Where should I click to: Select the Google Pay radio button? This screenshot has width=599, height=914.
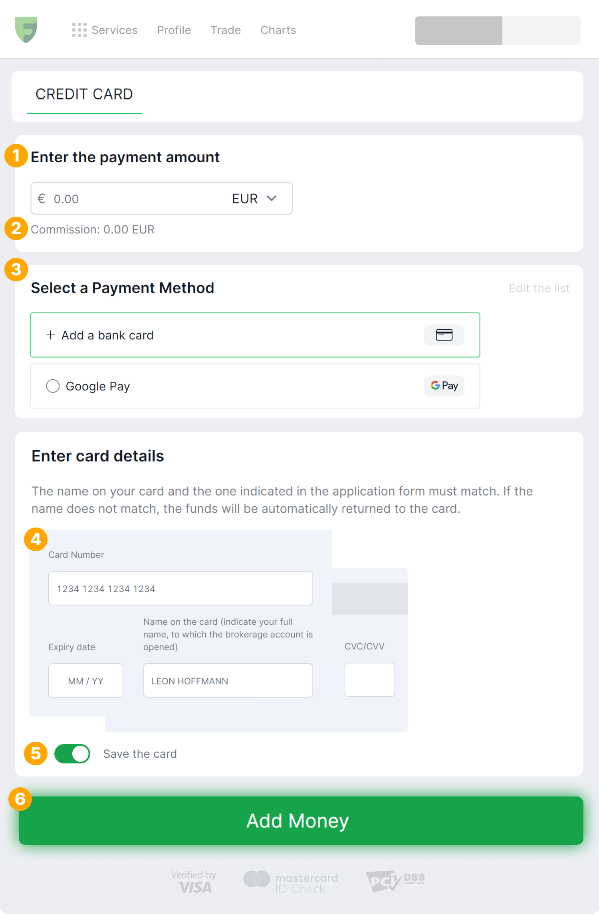click(53, 386)
